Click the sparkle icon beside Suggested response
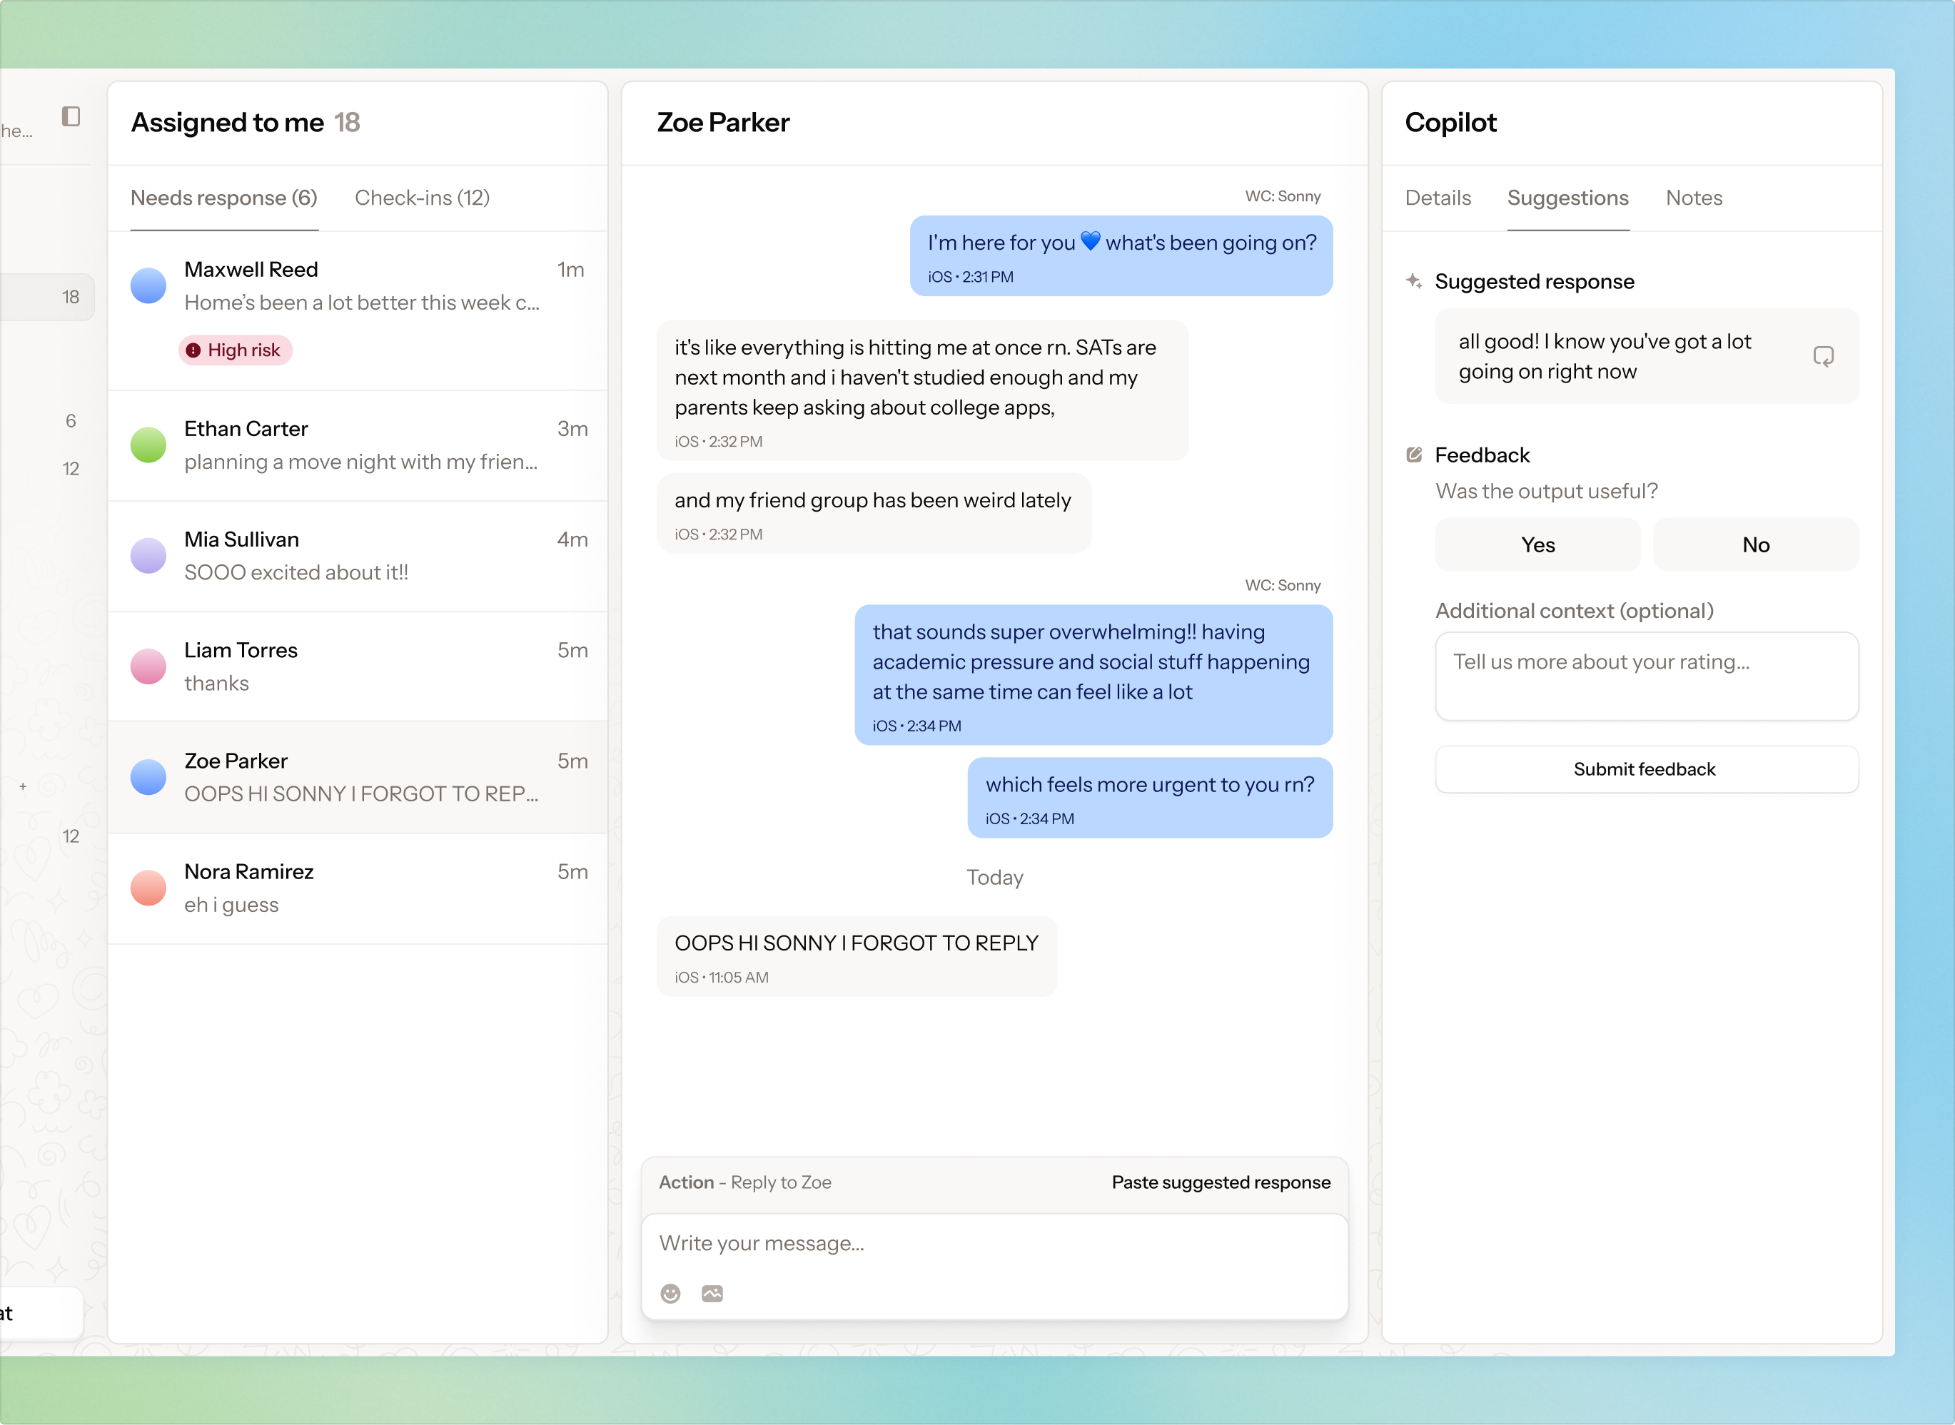1955x1425 pixels. [x=1413, y=281]
